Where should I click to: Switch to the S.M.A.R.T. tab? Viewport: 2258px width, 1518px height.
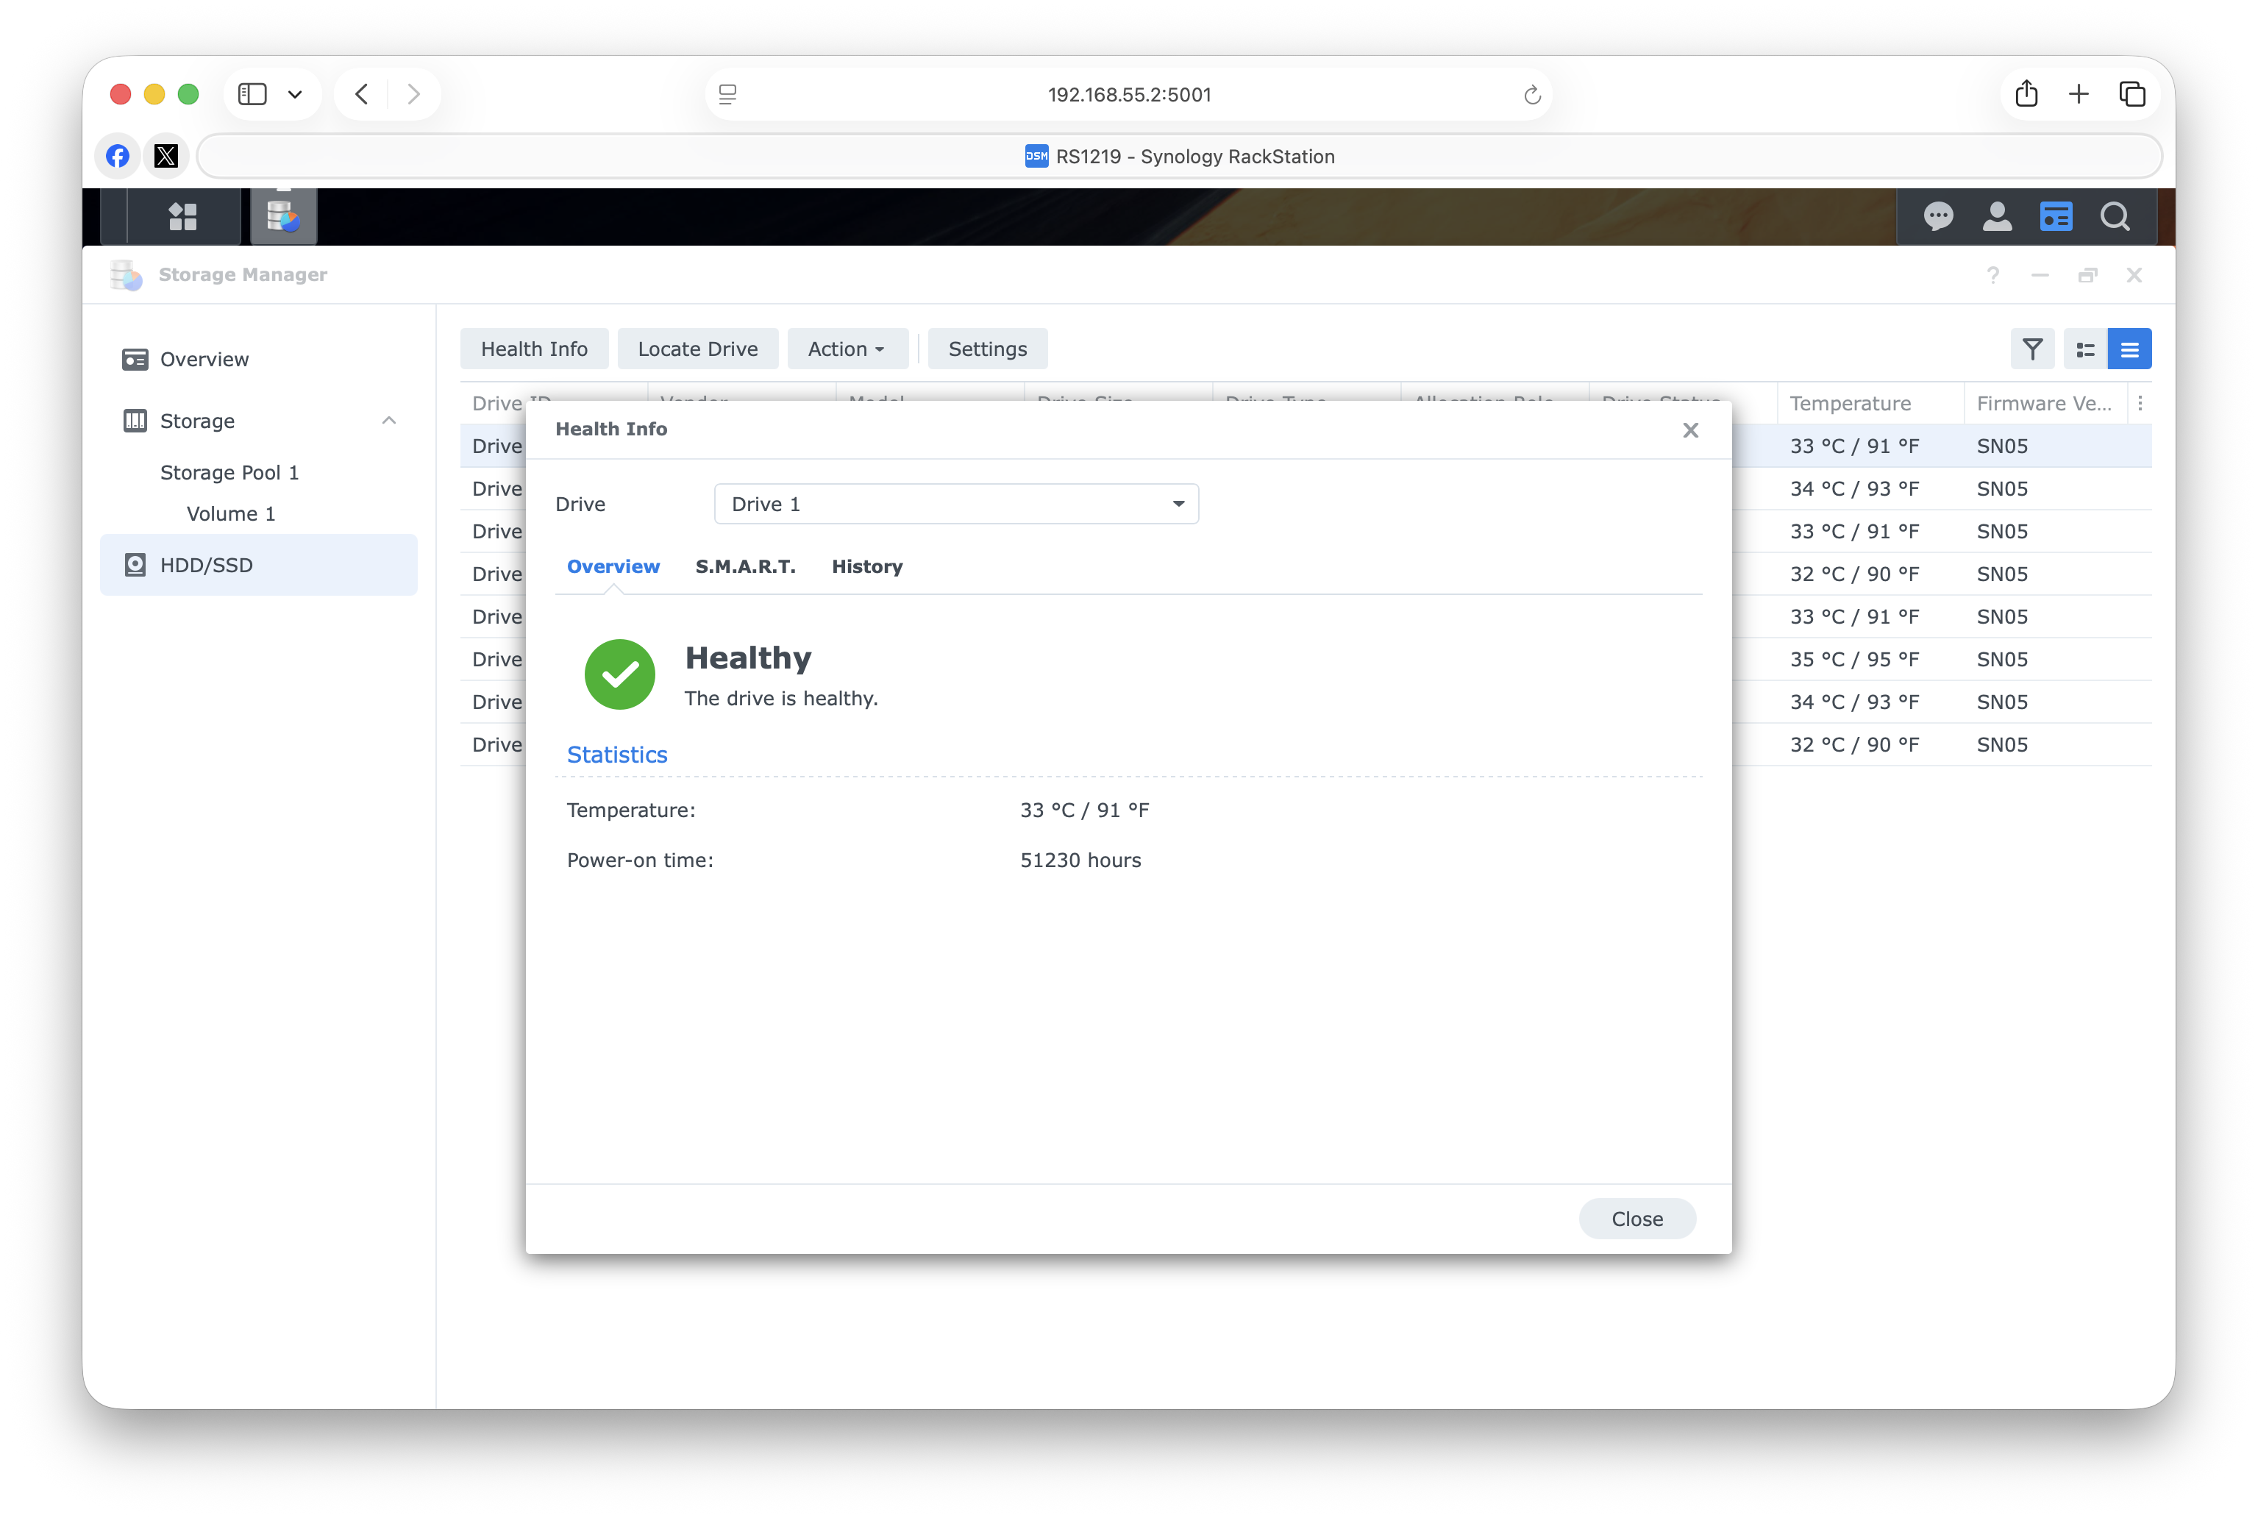(x=744, y=567)
